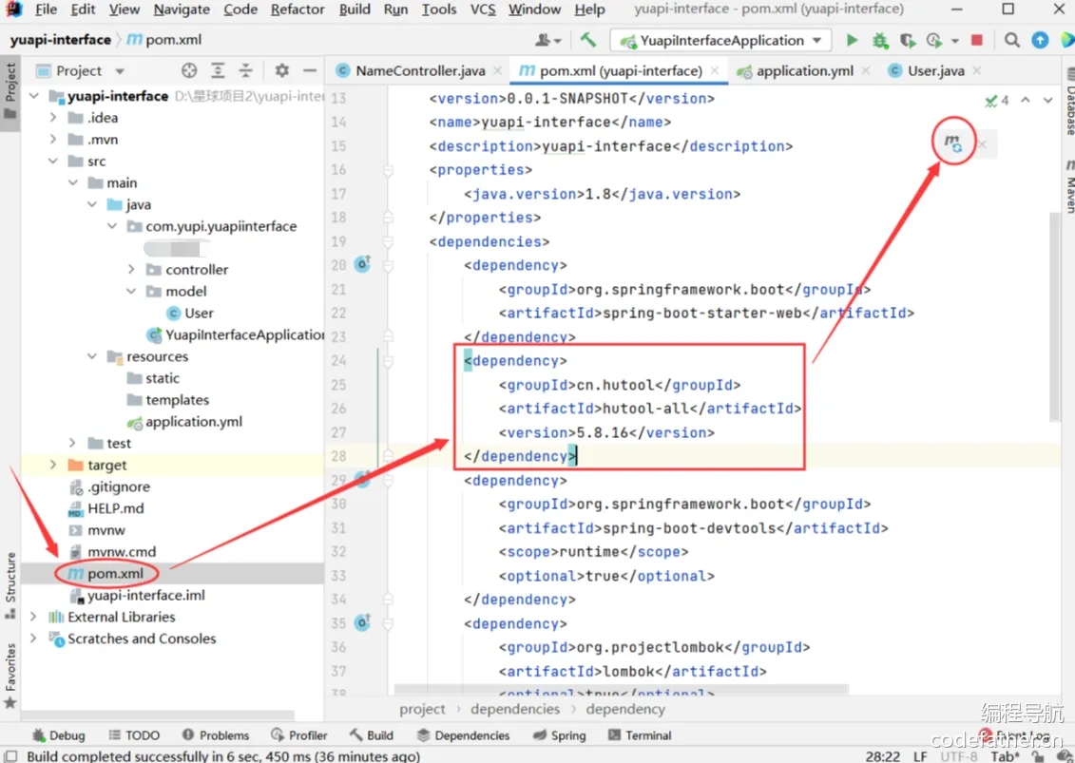
Task: Open Favorites tool window
Action: click(10, 675)
